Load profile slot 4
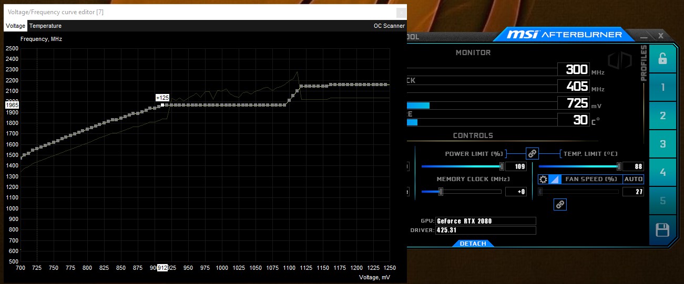 click(662, 172)
